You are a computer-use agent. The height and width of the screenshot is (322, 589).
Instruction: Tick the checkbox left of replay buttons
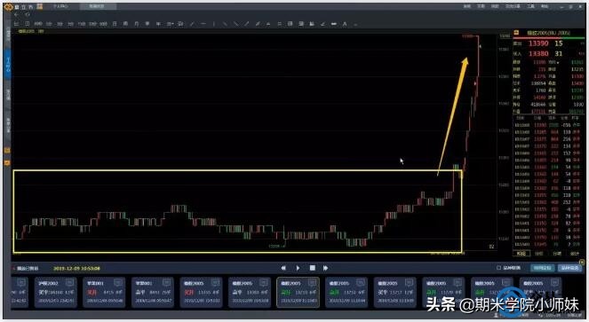pyautogui.click(x=499, y=268)
